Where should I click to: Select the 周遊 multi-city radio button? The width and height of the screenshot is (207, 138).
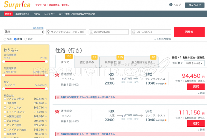[26, 39]
